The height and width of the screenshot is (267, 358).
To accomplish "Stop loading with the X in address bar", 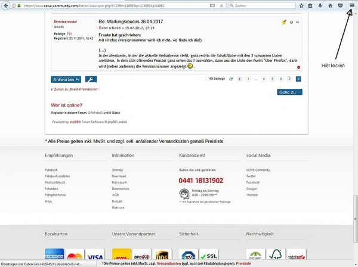I will 221,6.
